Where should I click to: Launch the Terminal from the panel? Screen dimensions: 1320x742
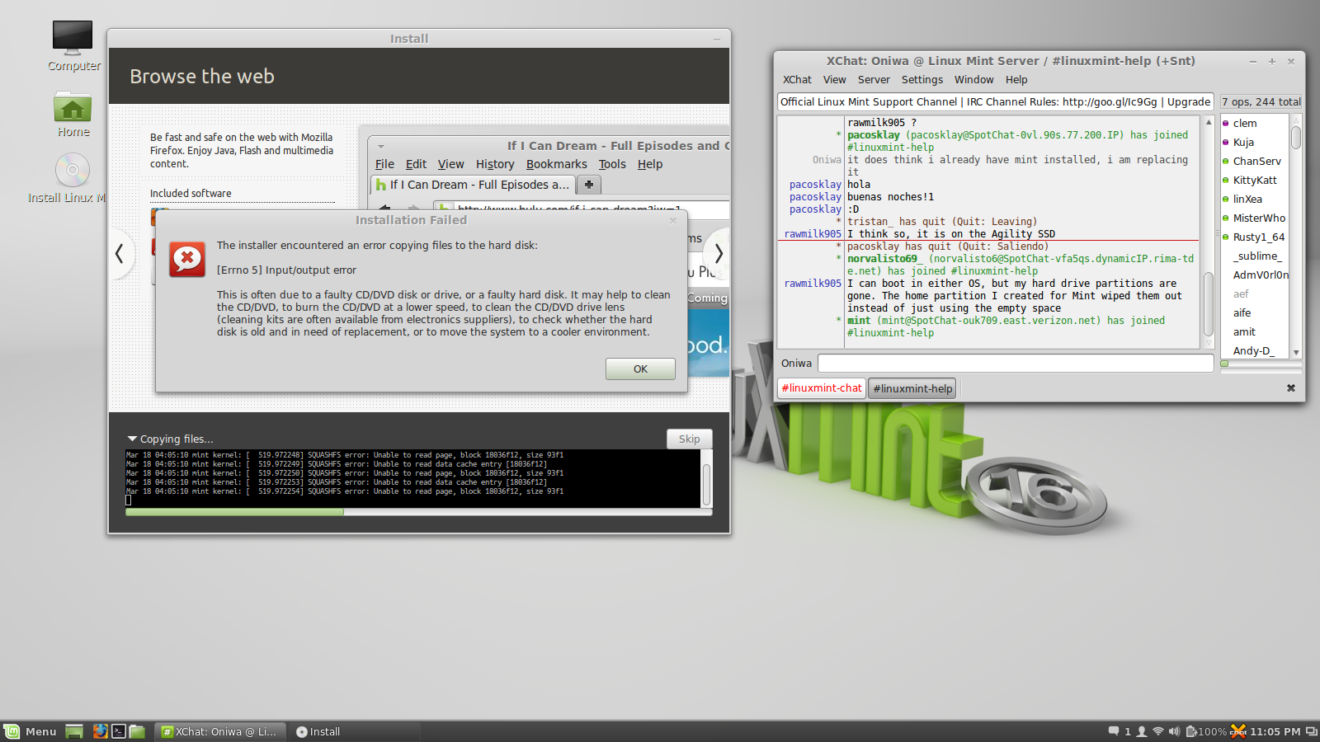[119, 731]
